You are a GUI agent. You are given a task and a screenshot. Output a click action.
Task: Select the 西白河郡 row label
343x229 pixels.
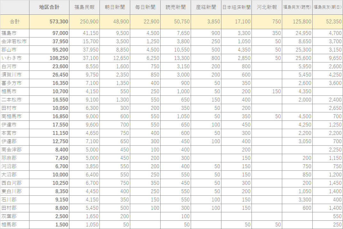tap(15, 183)
